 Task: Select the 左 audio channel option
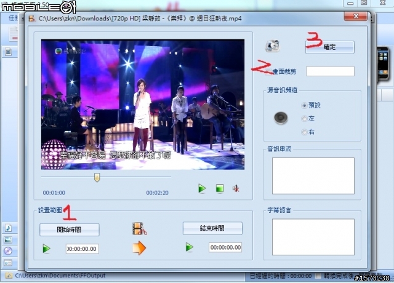point(304,119)
